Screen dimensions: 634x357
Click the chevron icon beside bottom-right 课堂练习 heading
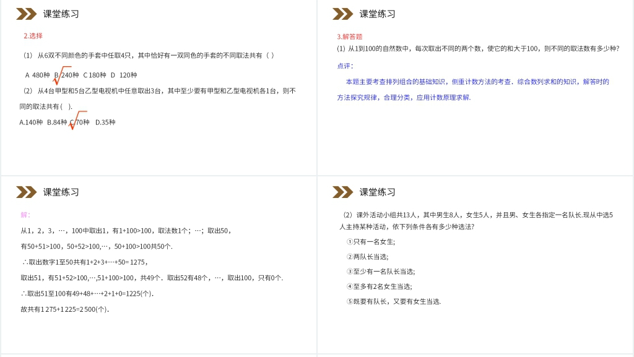click(342, 192)
